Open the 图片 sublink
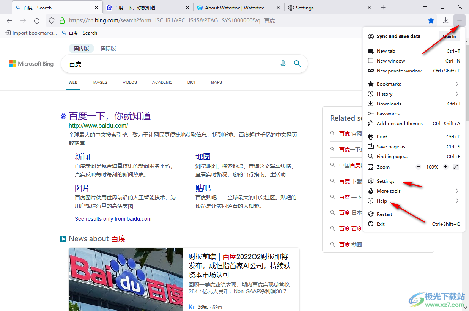This screenshot has height=311, width=469. click(82, 188)
